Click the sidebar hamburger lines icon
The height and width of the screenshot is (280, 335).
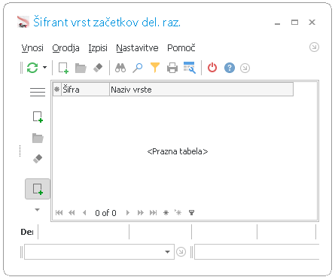click(x=38, y=92)
